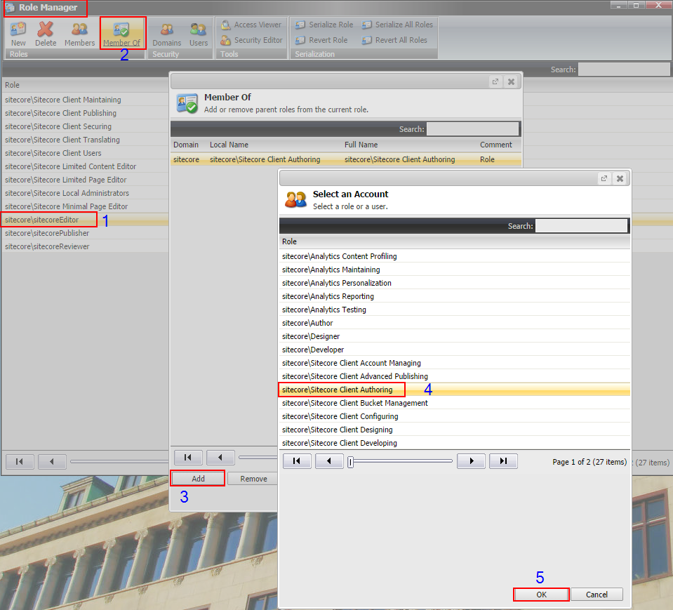Select sitecore\Analytics Maintaining role

455,270
